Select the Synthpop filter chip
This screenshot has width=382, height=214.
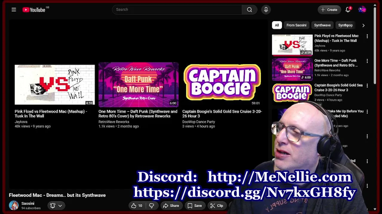click(345, 25)
